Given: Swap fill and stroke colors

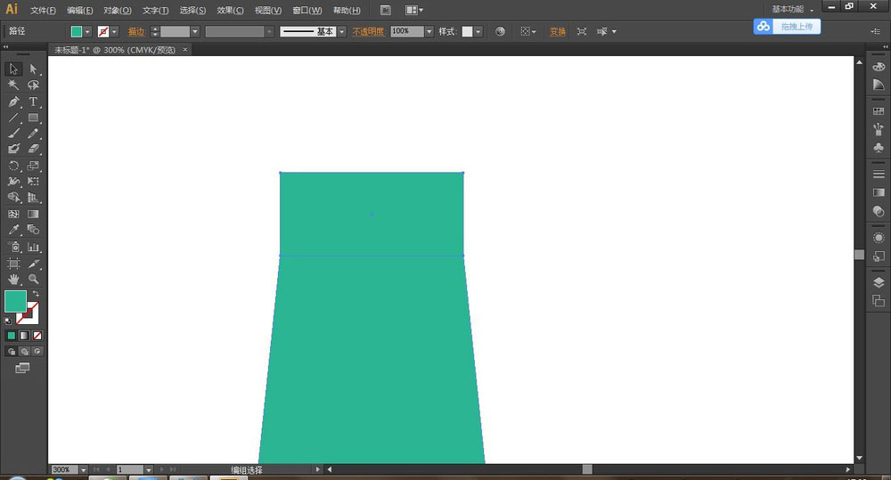Looking at the screenshot, I should [36, 294].
